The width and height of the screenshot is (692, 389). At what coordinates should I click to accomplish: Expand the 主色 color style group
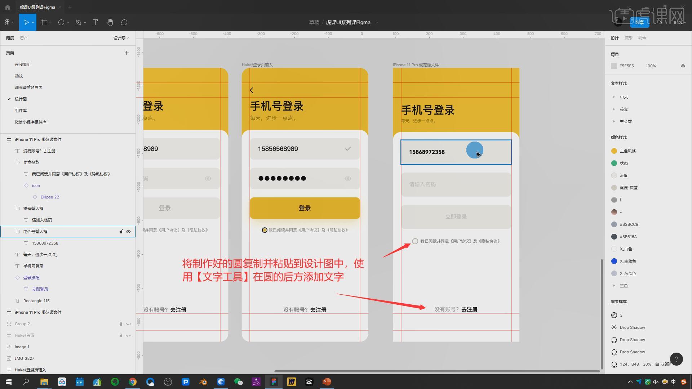click(x=614, y=286)
